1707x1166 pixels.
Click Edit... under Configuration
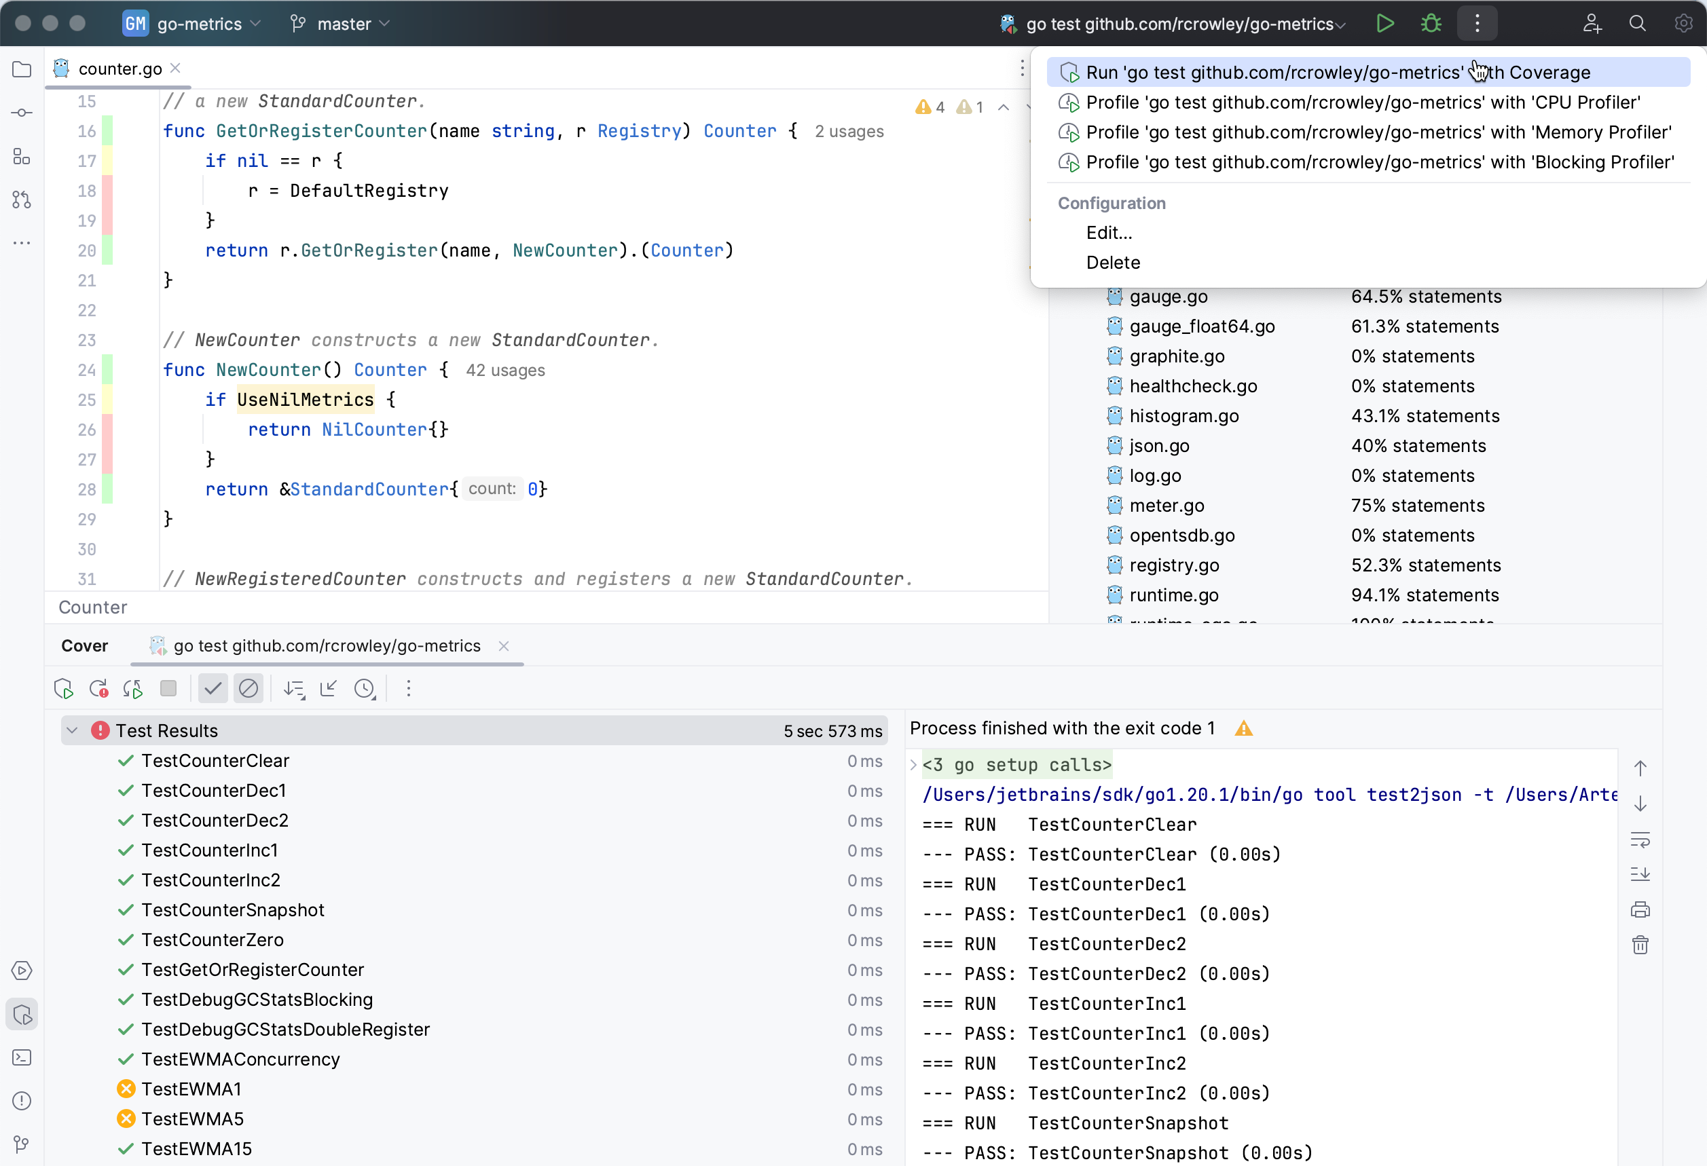click(x=1108, y=233)
